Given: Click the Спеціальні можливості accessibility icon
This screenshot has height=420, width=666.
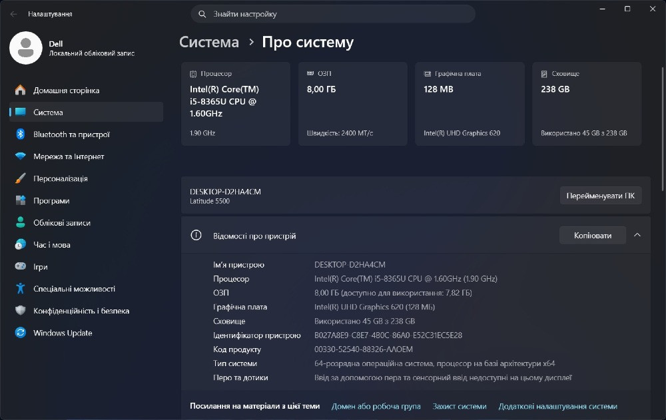Looking at the screenshot, I should (x=21, y=288).
